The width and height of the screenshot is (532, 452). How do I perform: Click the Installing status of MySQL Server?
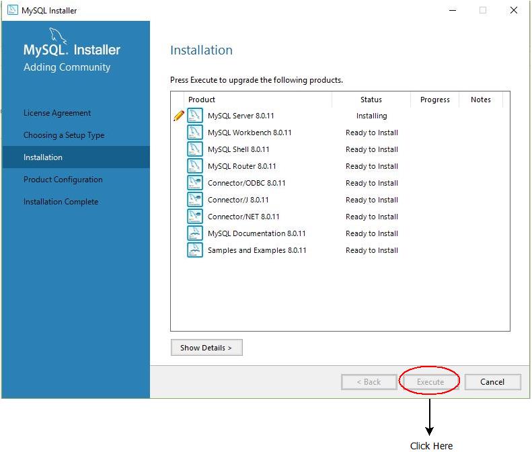coord(371,116)
